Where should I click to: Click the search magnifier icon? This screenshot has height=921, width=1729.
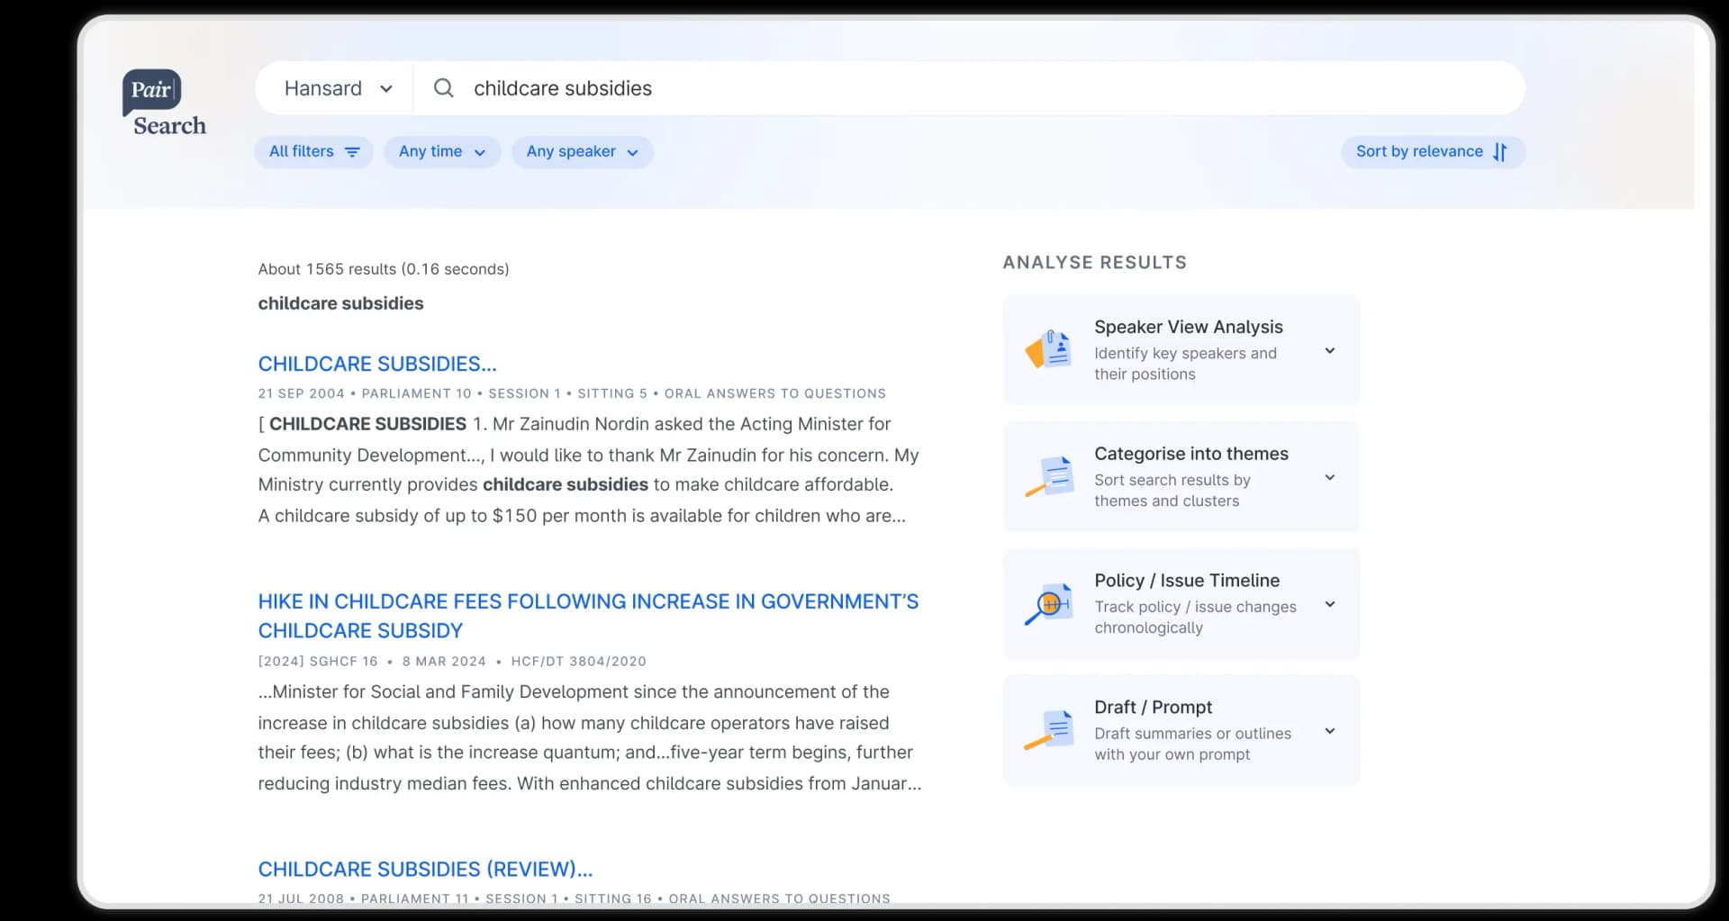point(443,88)
